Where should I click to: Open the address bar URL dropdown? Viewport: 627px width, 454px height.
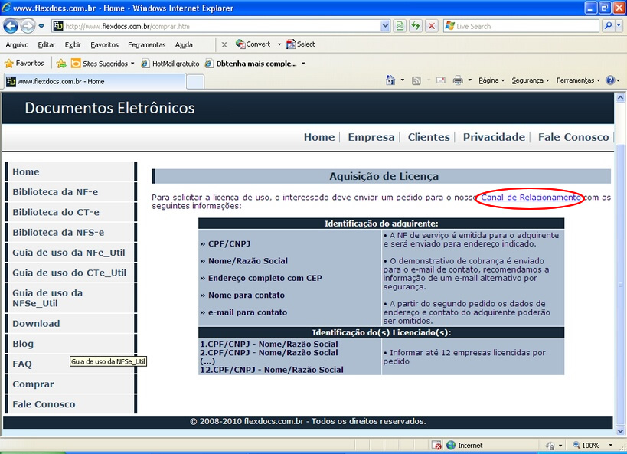point(385,26)
